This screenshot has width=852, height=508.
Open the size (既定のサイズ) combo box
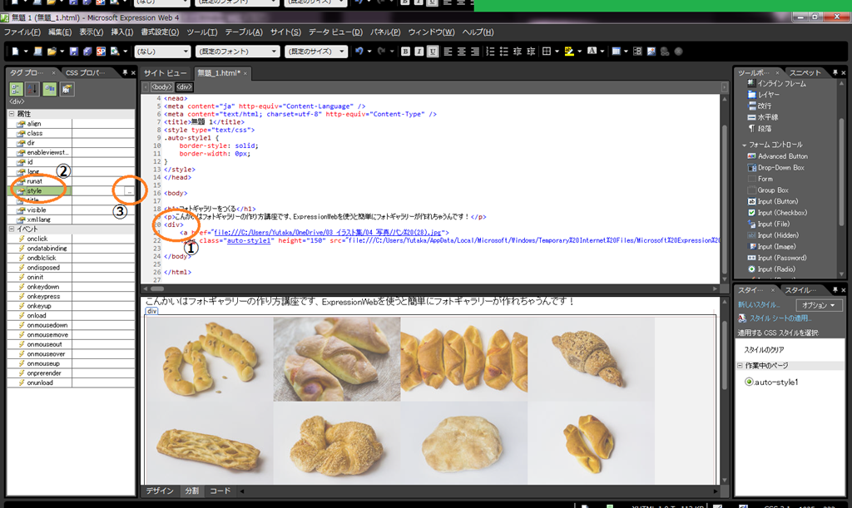click(315, 52)
